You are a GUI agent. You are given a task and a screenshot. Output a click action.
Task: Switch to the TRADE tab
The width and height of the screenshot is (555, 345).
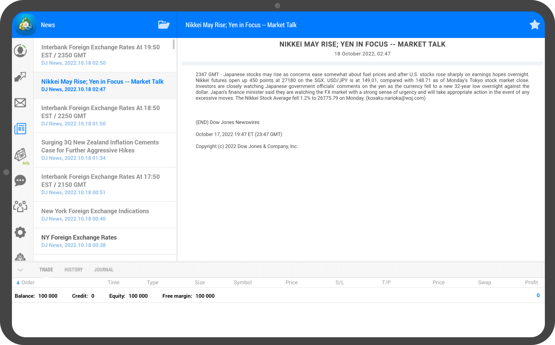tap(46, 270)
